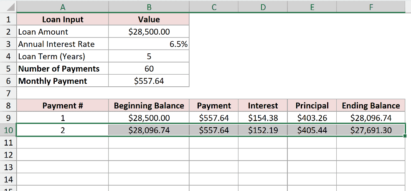Click the 'Loan Input' header cell
Image resolution: width=411 pixels, height=191 pixels.
63,19
